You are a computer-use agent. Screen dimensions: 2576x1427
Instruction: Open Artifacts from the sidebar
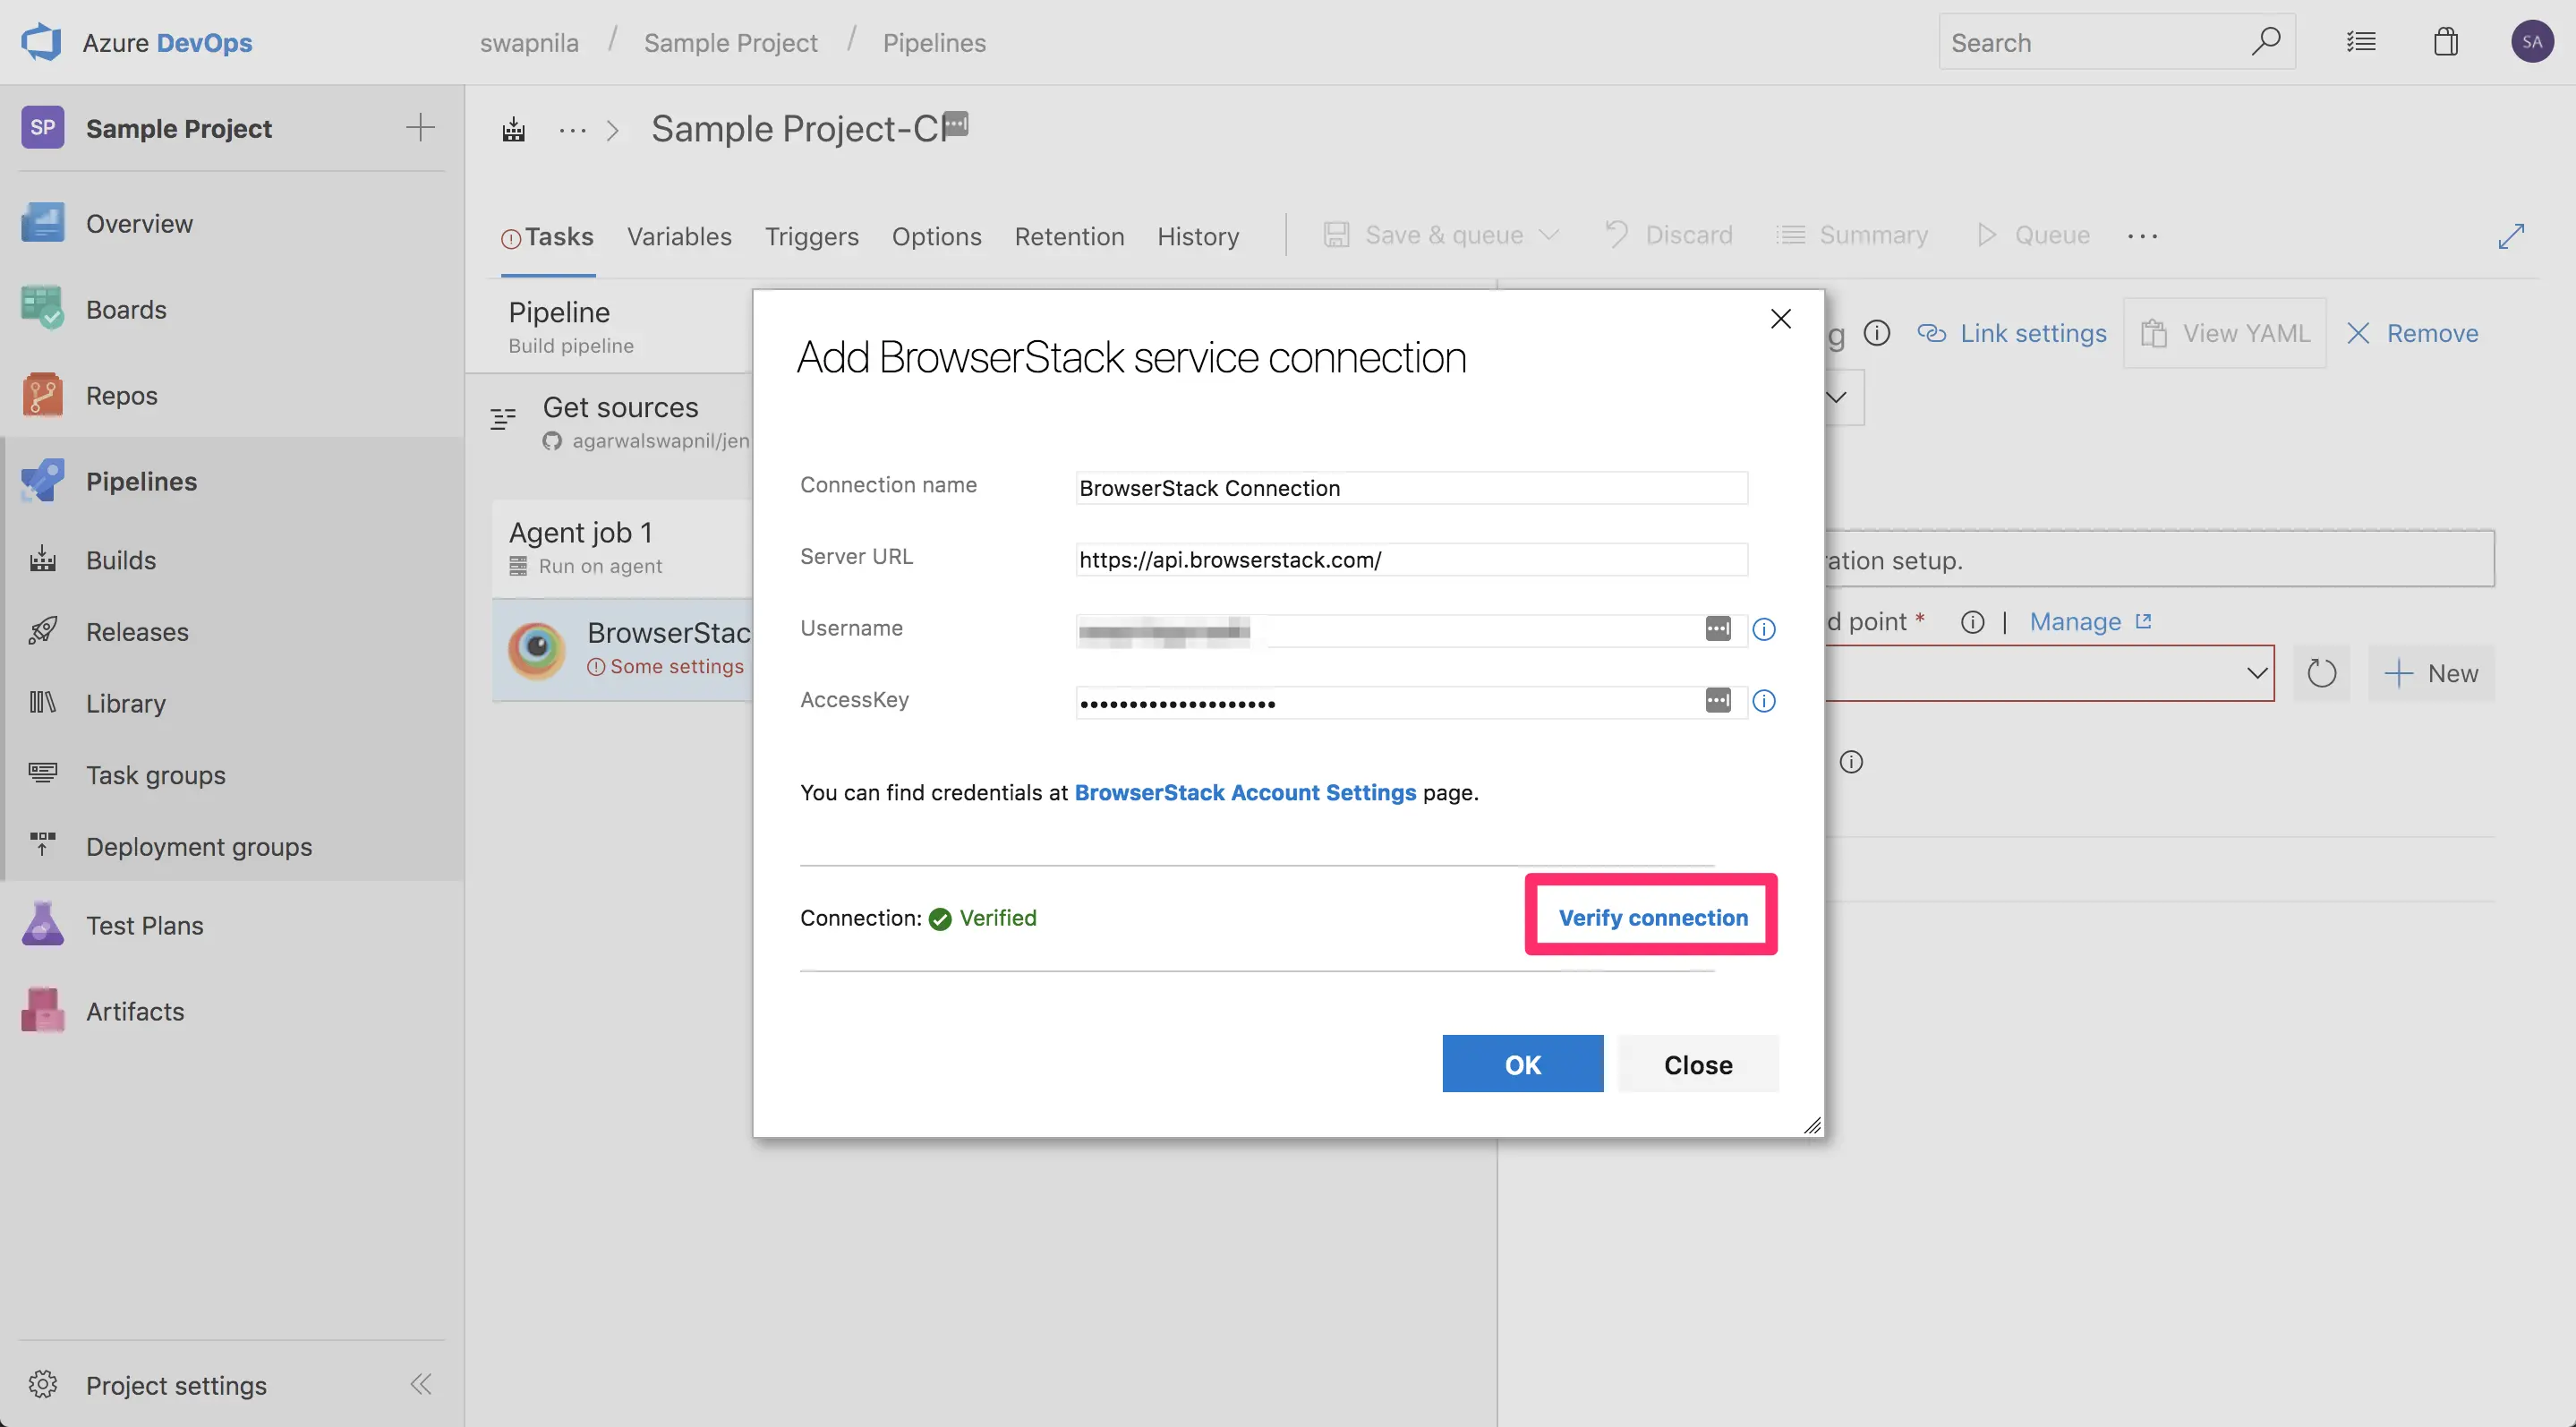click(135, 1012)
